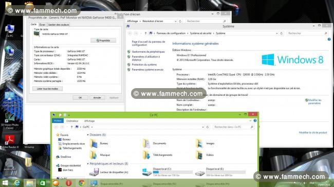Switch to the Écran tab
Image resolution: width=334 pixels, height=187 pixels.
pyautogui.click(x=42, y=25)
